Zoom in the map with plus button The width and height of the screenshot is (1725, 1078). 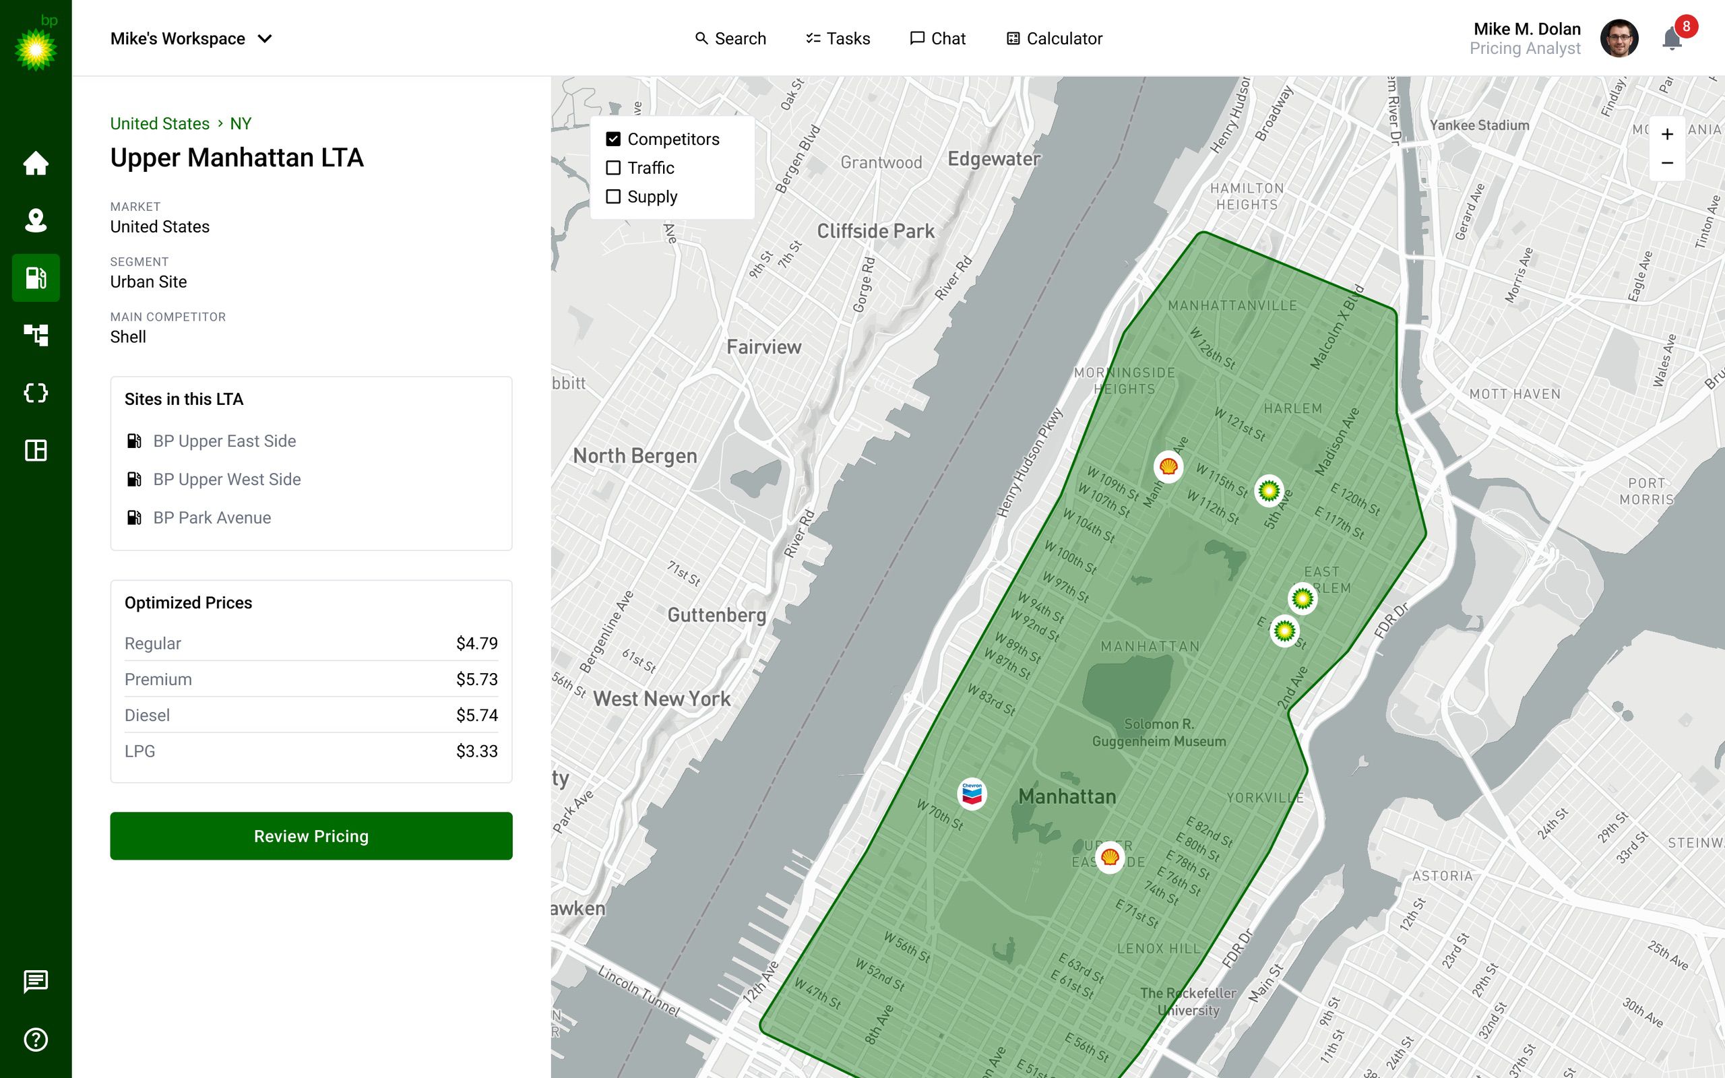pyautogui.click(x=1667, y=134)
